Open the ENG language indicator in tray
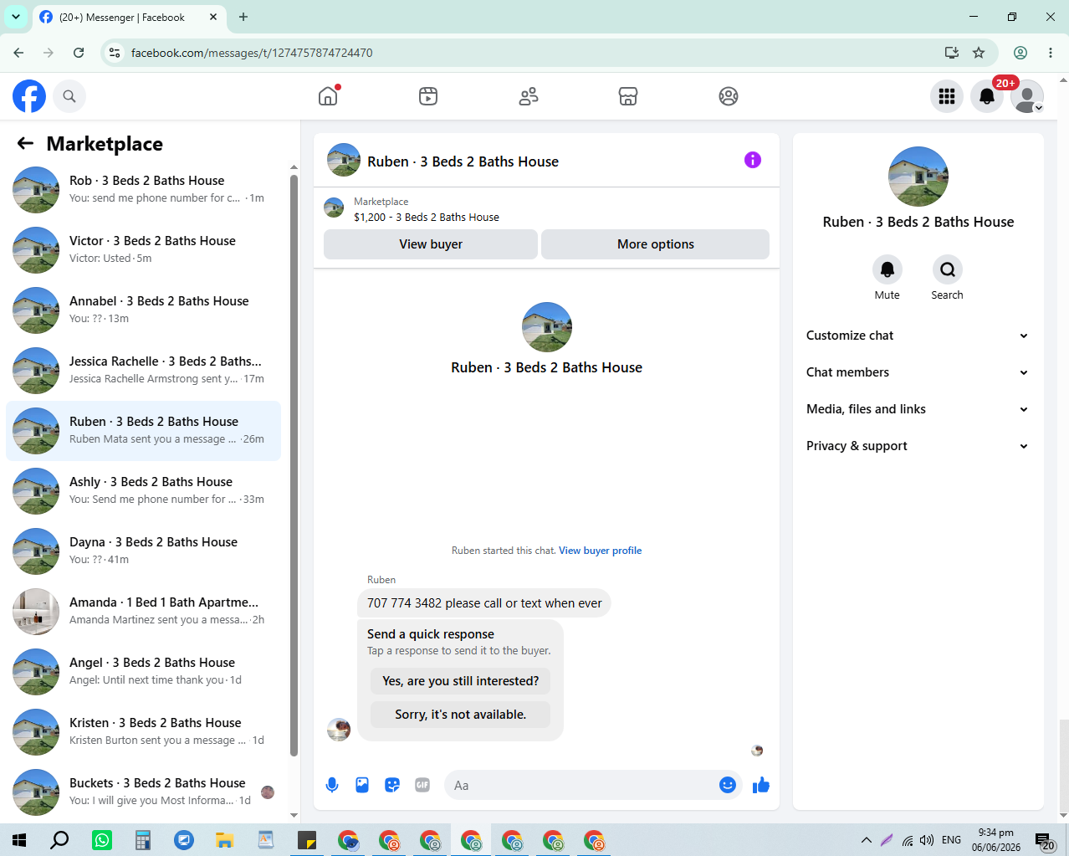Screen dimensions: 1069x856 pos(951,840)
